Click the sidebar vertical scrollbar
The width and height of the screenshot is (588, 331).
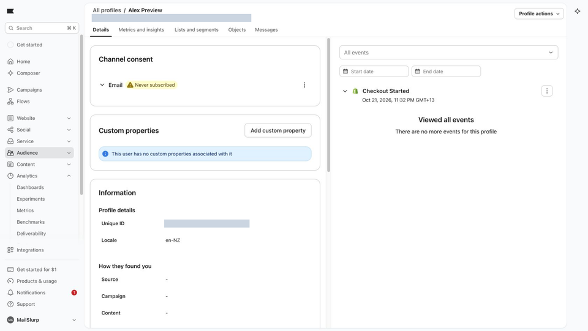click(x=81, y=115)
